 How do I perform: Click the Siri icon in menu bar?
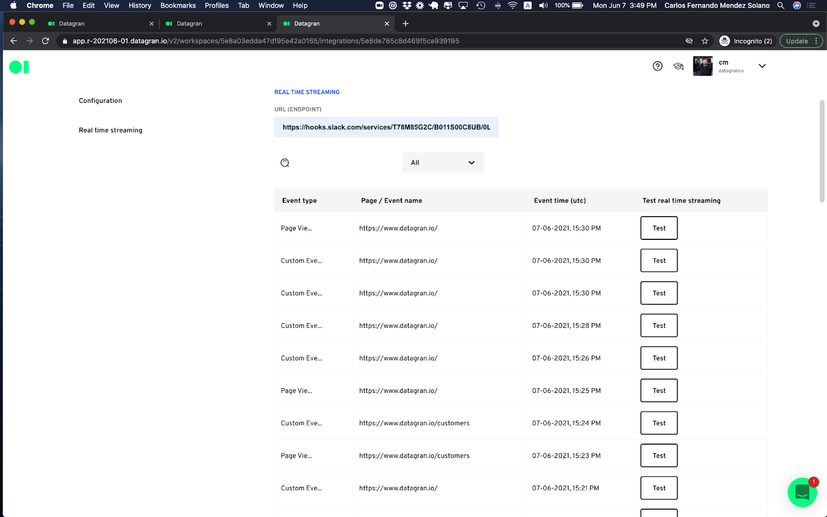[x=797, y=5]
